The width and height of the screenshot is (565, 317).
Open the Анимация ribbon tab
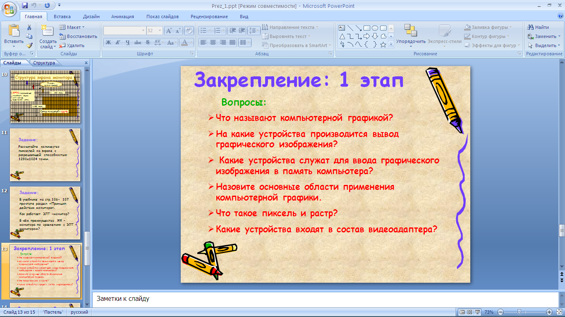click(122, 17)
